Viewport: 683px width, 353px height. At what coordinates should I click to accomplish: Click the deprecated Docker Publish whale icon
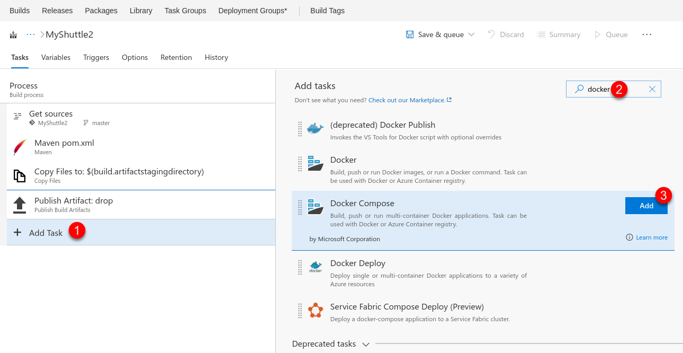point(315,128)
